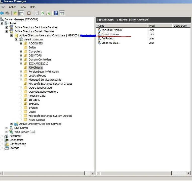Open the Help question mark icon
The height and width of the screenshot is (181, 192).
[56, 13]
